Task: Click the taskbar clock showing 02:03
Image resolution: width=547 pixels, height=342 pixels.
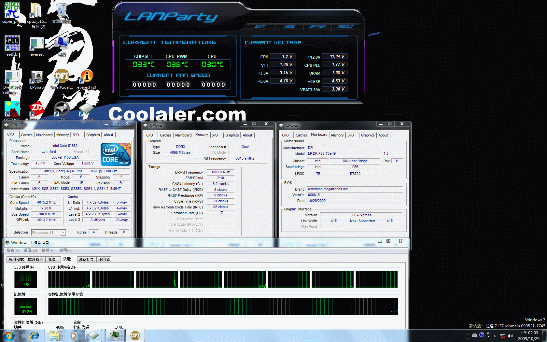Action: 528,335
